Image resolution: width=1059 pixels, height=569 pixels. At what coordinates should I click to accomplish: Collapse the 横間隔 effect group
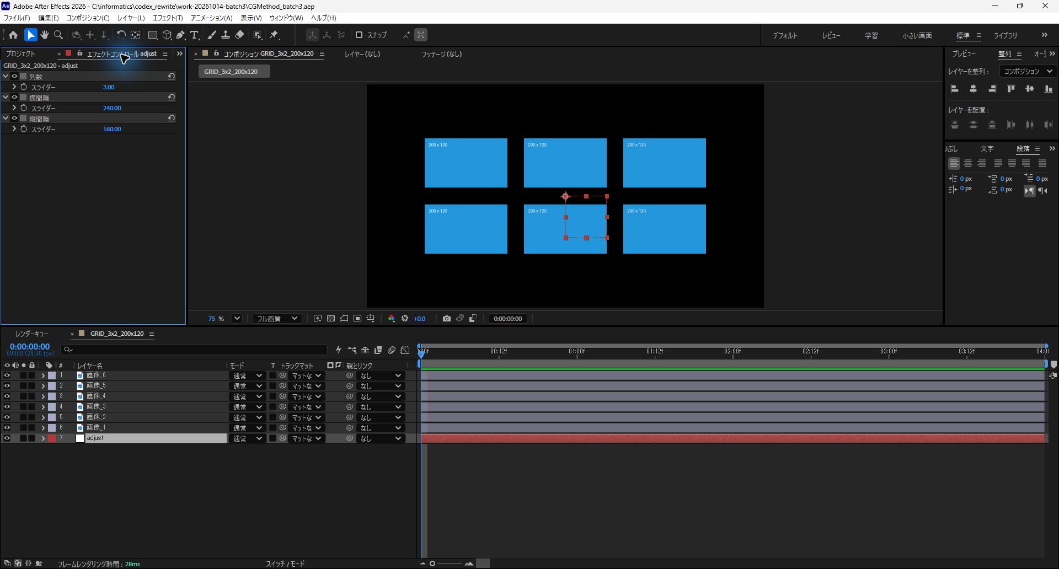[x=6, y=98]
